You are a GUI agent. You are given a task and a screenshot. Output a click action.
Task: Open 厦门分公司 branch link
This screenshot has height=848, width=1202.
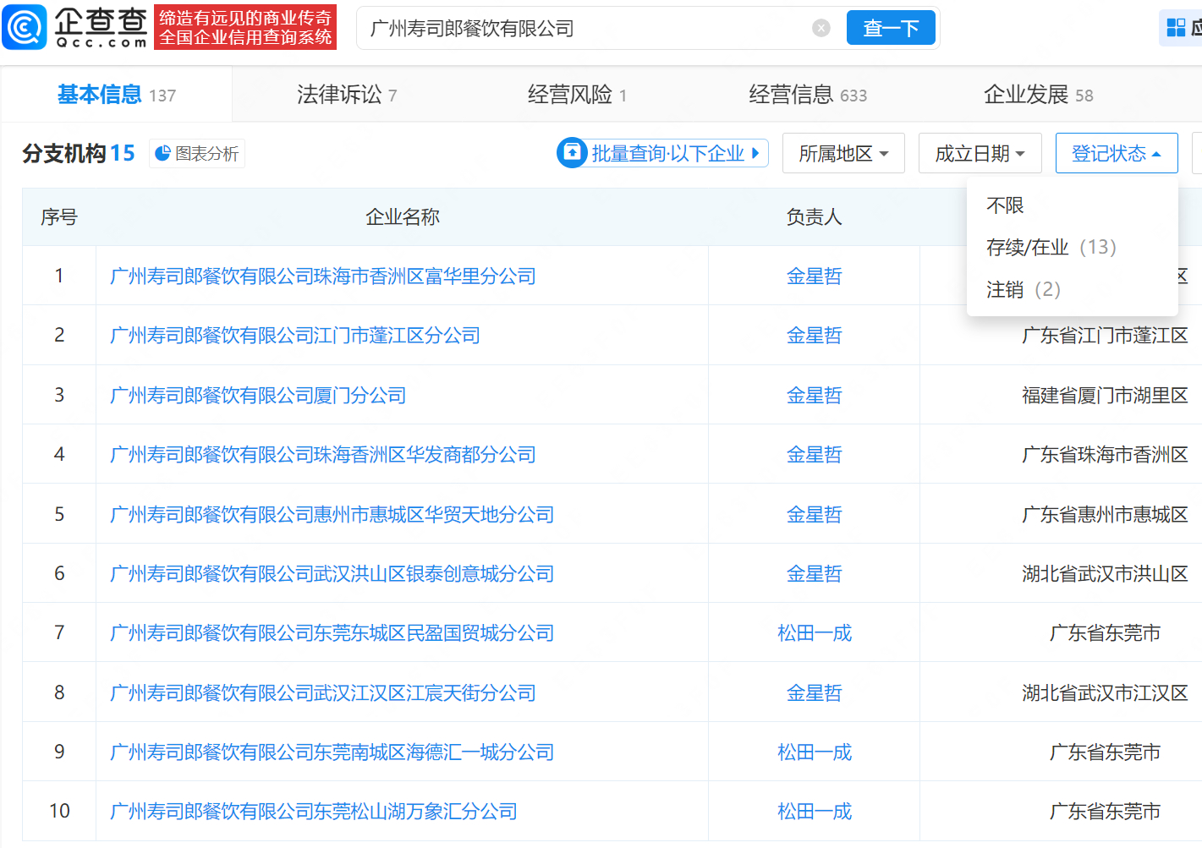click(x=258, y=396)
